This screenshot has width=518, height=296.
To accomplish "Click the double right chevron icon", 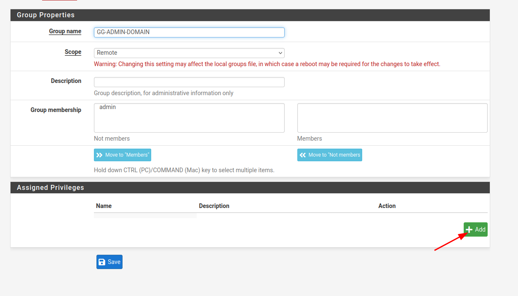I will pos(99,155).
